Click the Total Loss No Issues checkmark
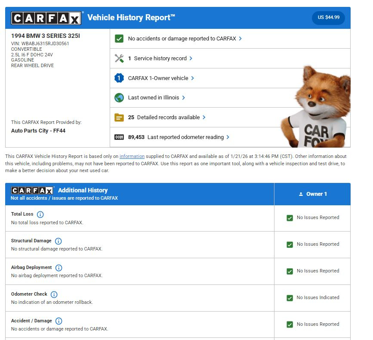The width and height of the screenshot is (373, 340). click(290, 218)
